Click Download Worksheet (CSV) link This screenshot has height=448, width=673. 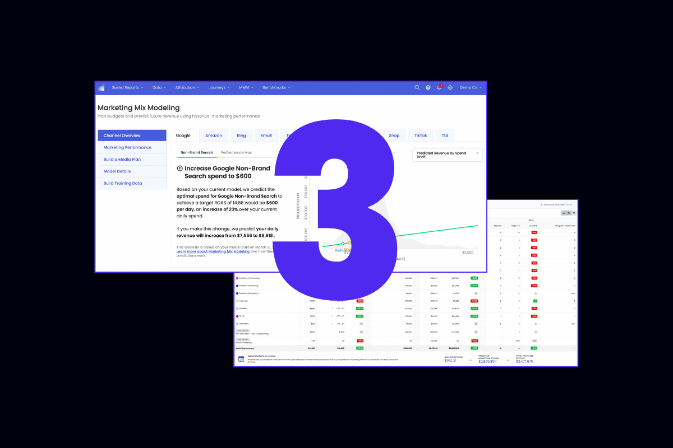555,205
